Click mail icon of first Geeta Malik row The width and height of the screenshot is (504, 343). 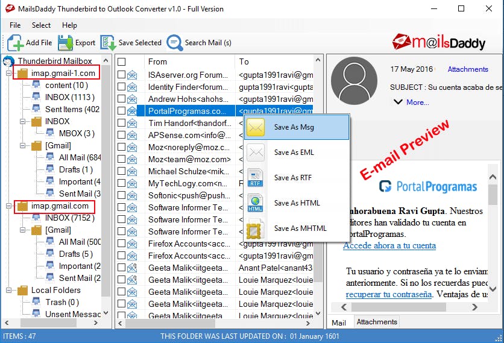pos(132,268)
